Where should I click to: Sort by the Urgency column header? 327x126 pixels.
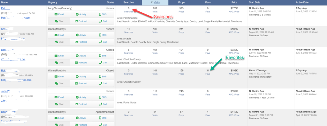tap(53, 3)
